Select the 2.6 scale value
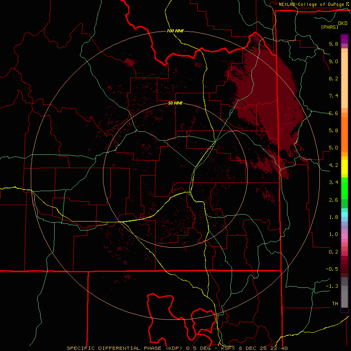This screenshot has height=351, width=351. (x=333, y=200)
